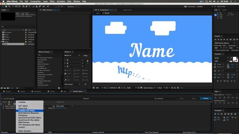Screen dimensions: 239x134
Task: Choose TIFF Sequence with Alpha template
Action: tap(30, 125)
